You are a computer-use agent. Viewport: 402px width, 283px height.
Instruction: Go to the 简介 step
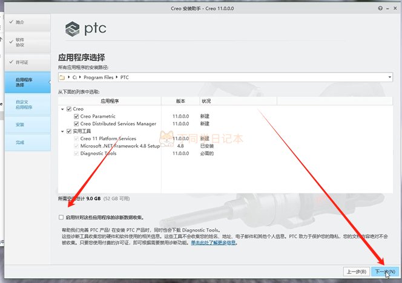28,22
